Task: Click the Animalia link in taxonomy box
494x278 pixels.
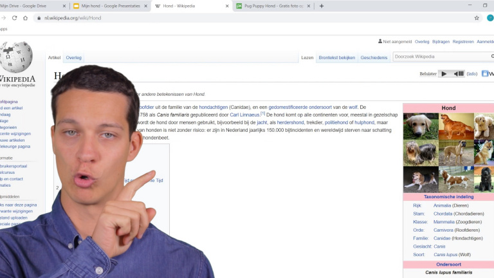Action: click(443, 205)
